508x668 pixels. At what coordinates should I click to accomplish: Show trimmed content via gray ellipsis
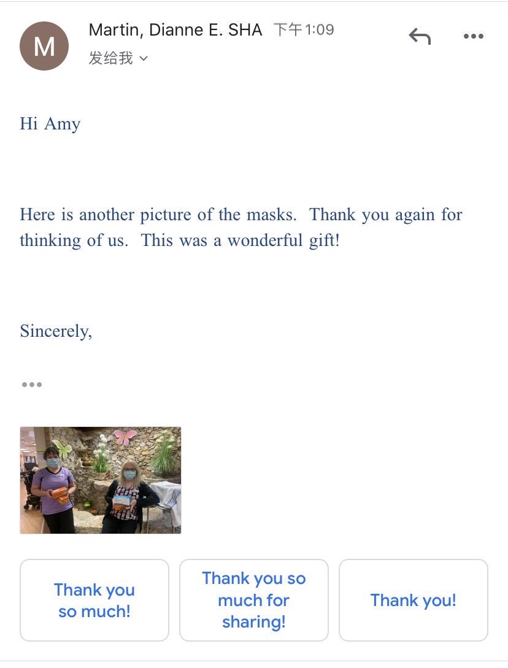[x=32, y=385]
